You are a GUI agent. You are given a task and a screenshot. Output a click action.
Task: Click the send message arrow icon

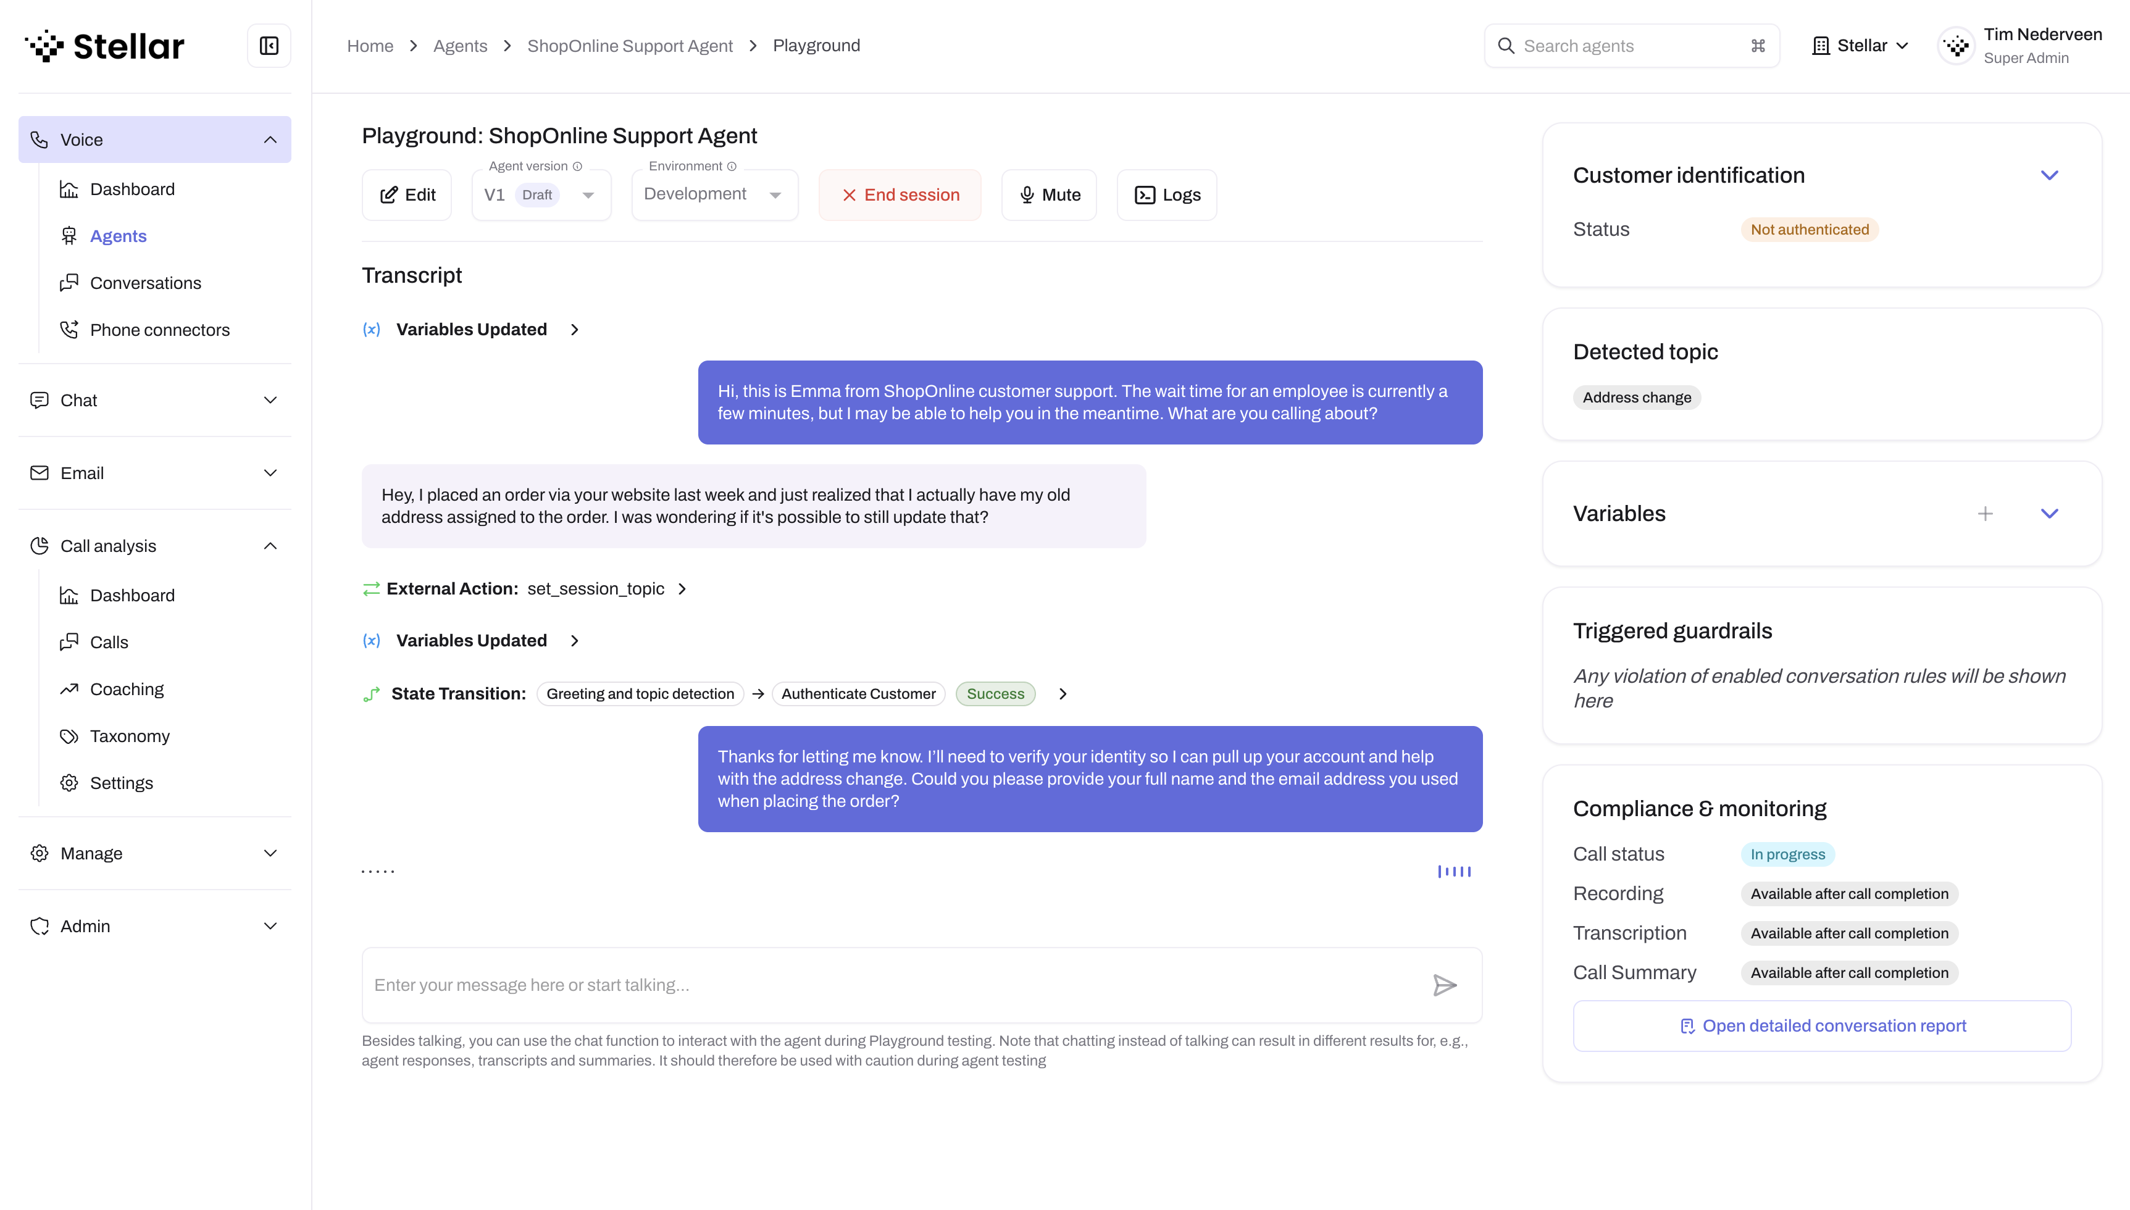click(x=1444, y=985)
